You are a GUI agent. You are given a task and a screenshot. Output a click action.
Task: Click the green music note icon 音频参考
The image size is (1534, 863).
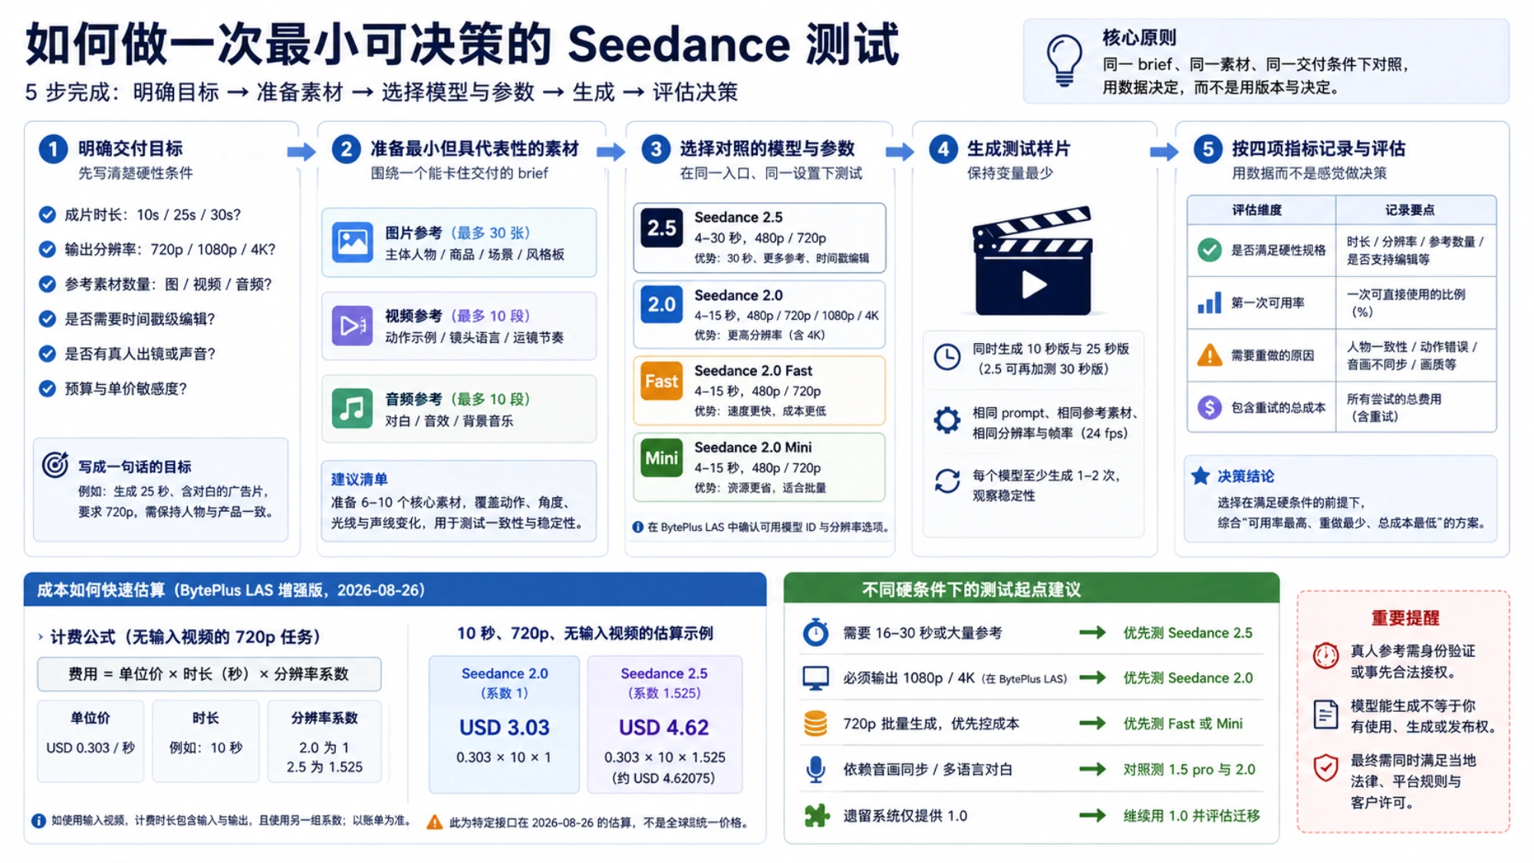(x=352, y=408)
